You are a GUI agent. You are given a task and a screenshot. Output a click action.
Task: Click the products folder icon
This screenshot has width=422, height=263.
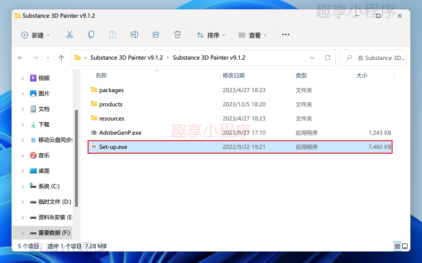point(94,104)
